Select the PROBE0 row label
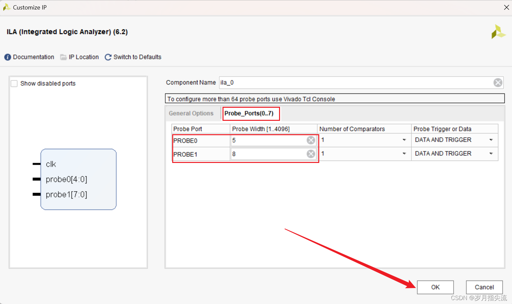 185,141
